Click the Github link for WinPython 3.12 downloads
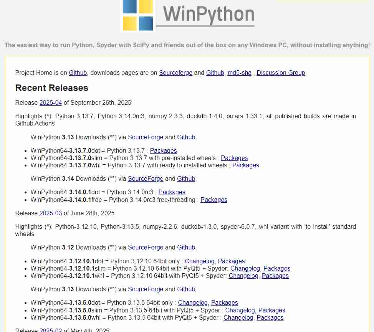Image resolution: width=374 pixels, height=332 pixels. (186, 247)
